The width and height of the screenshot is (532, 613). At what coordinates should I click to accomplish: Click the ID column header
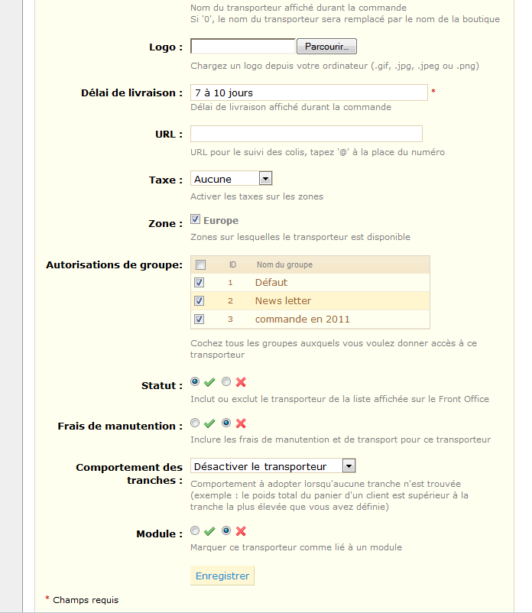pyautogui.click(x=232, y=264)
